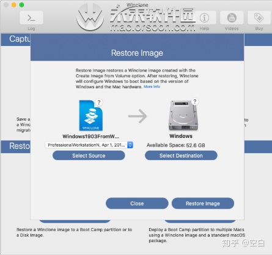This screenshot has height=255, width=272.
Task: Click the Winclone source image file icon
Action: [x=91, y=115]
